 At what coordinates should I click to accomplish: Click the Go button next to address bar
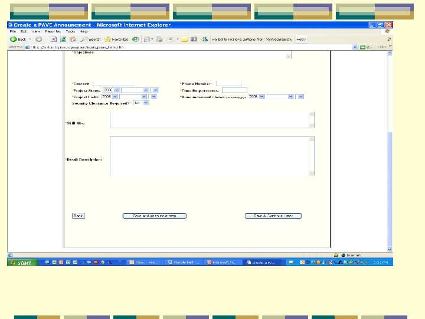click(x=365, y=47)
